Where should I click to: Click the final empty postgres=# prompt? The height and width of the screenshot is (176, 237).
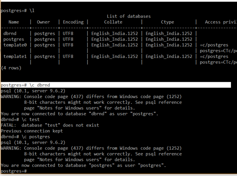coord(14,171)
